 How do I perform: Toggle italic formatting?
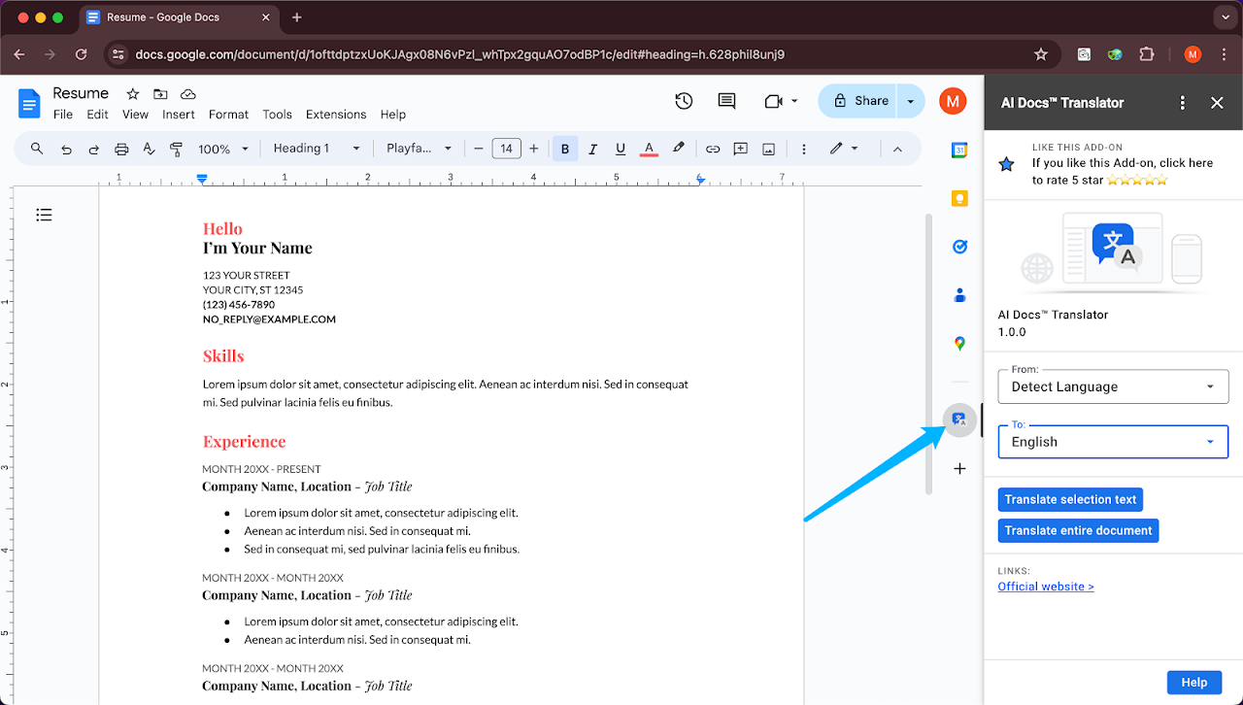pos(592,149)
